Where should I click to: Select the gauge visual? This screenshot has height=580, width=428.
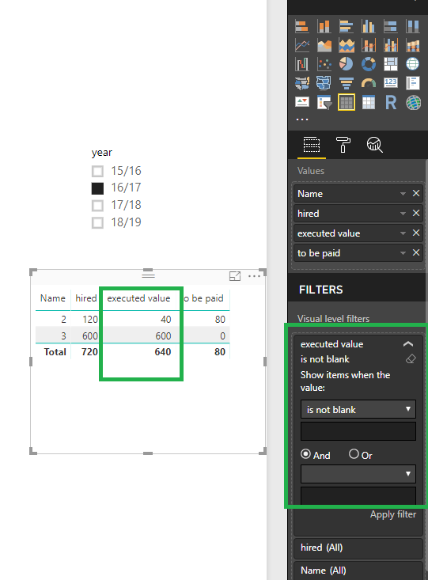[x=369, y=83]
